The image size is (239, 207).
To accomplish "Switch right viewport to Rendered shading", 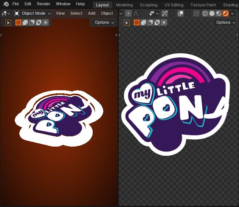I will [x=226, y=14].
